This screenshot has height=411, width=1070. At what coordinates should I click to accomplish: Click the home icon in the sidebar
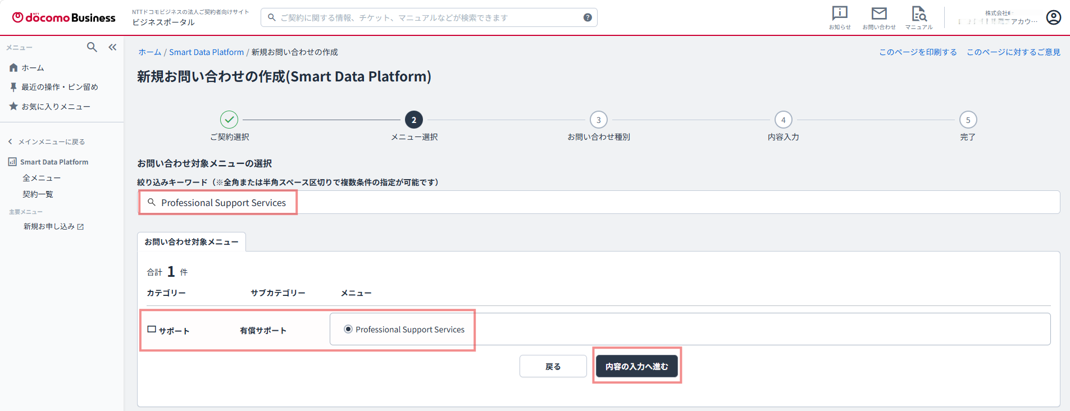coord(13,68)
